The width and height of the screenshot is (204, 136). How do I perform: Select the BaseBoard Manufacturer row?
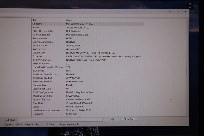(x=88, y=74)
